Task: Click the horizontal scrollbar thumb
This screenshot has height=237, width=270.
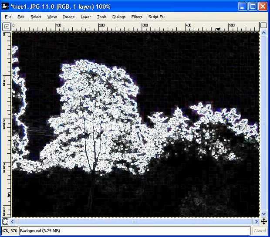Action: coord(134,221)
